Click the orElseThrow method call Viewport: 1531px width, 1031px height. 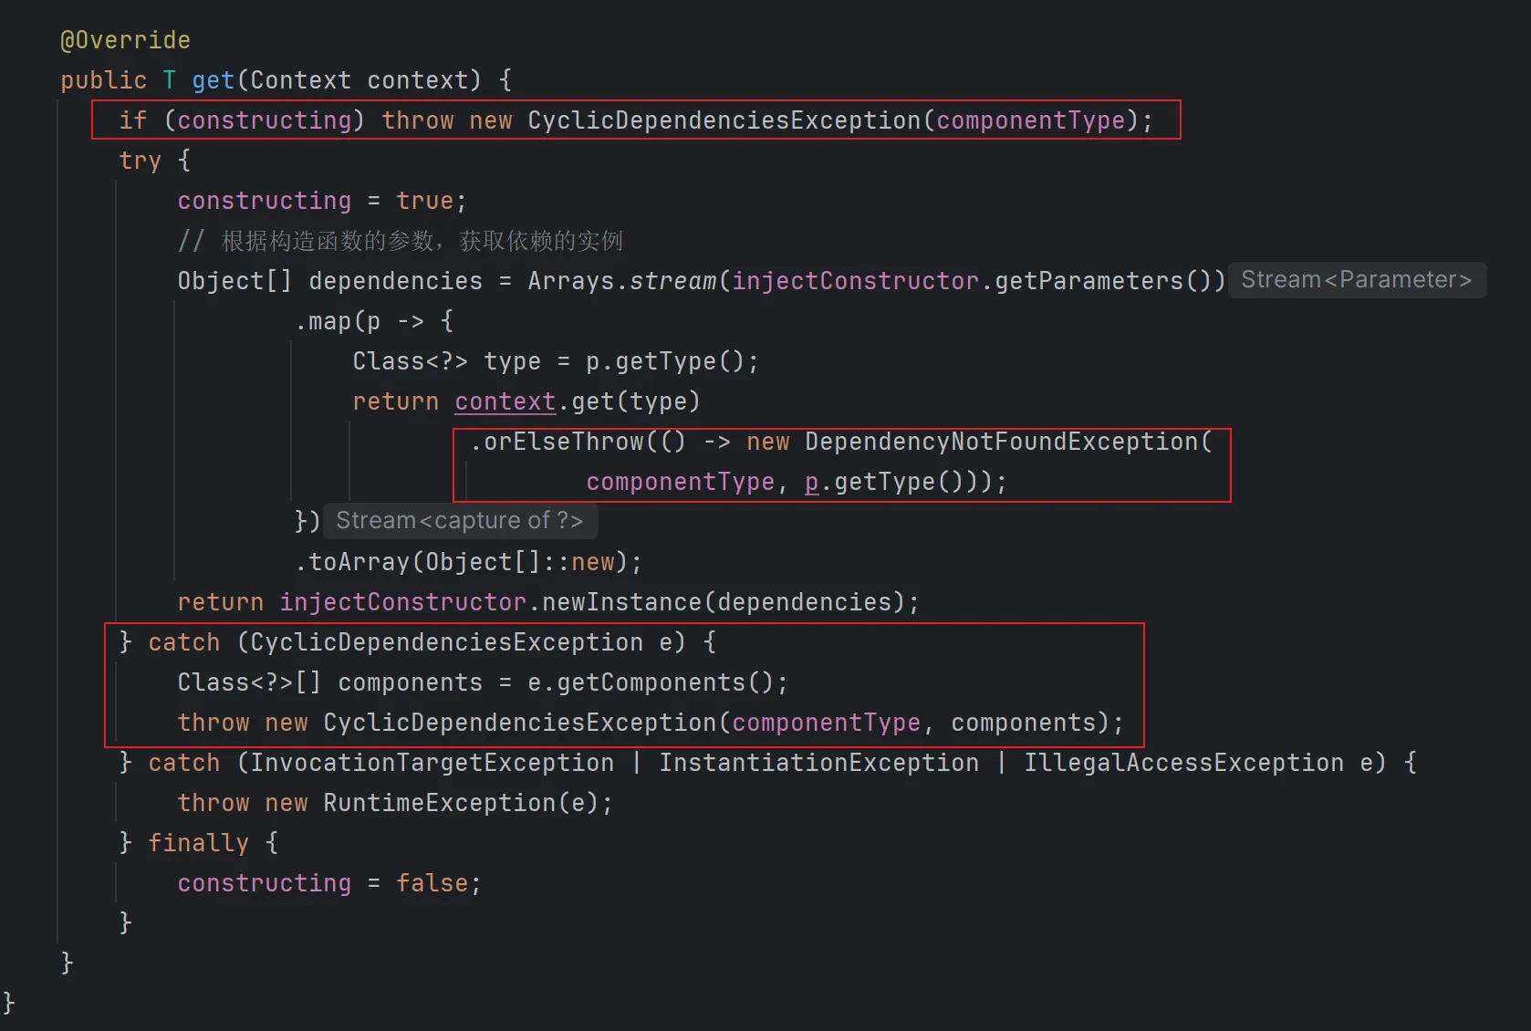pyautogui.click(x=563, y=442)
